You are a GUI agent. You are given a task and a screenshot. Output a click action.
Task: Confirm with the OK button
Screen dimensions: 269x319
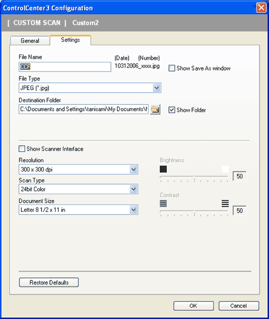coord(194,306)
